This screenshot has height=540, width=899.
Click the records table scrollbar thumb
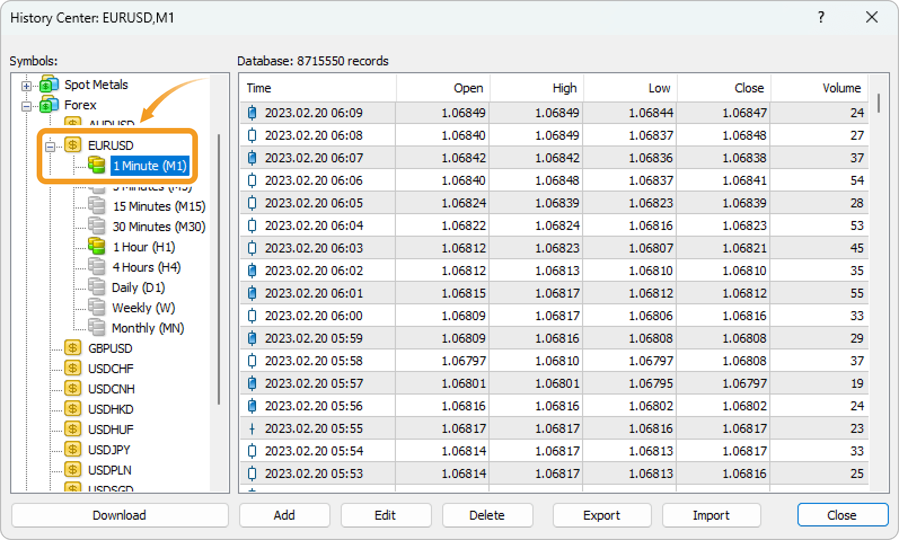coord(878,103)
